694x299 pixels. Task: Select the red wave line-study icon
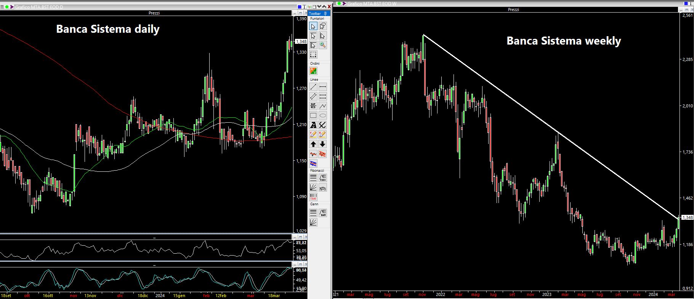313,154
